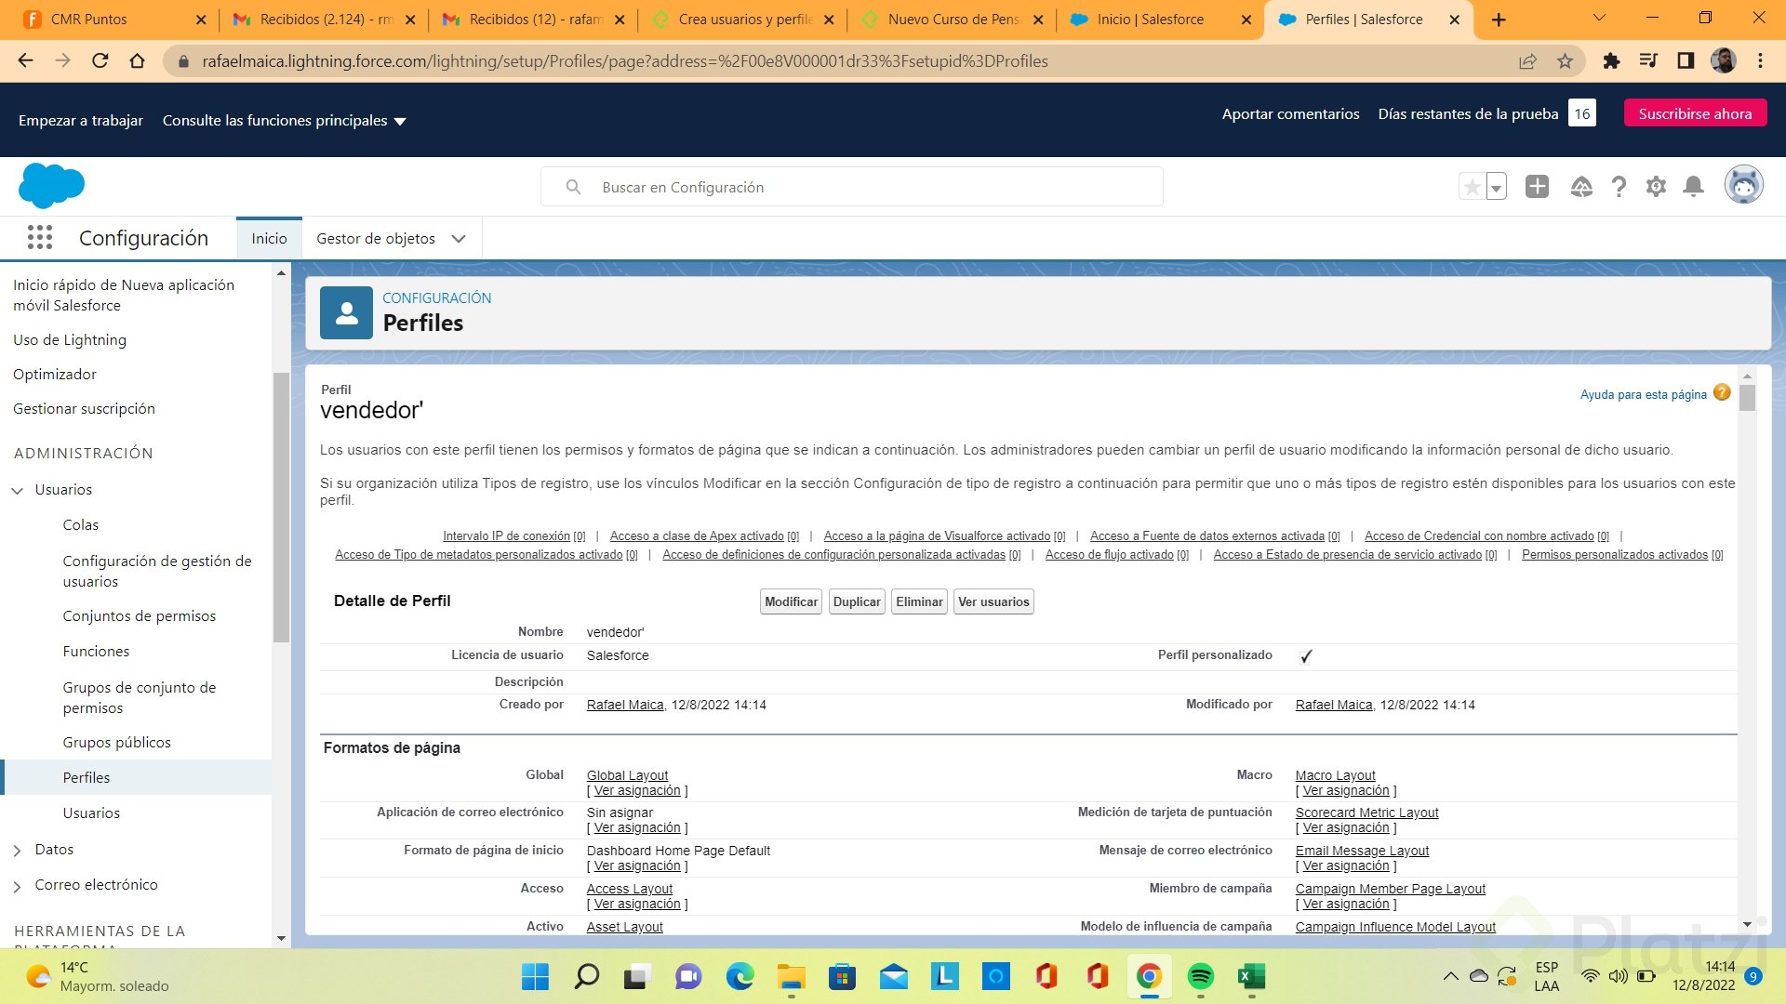Open the notifications bell

point(1693,187)
